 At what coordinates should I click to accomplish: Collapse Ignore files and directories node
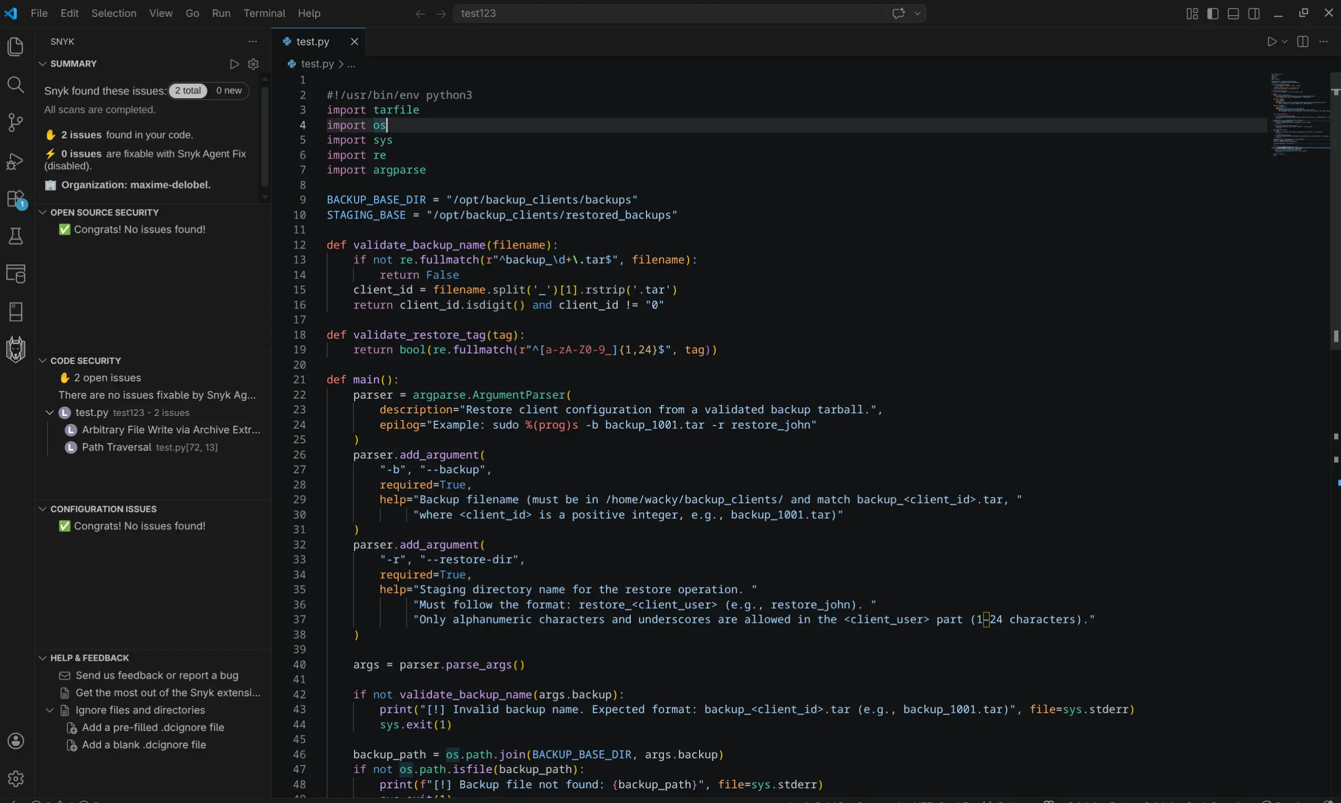tap(50, 710)
